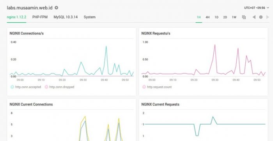Select the nginx 1.12.2 tab
Screen dimensions: 273x141
(16, 17)
